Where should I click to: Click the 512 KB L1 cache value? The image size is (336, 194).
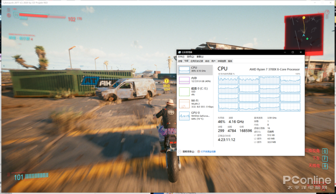(x=271, y=135)
